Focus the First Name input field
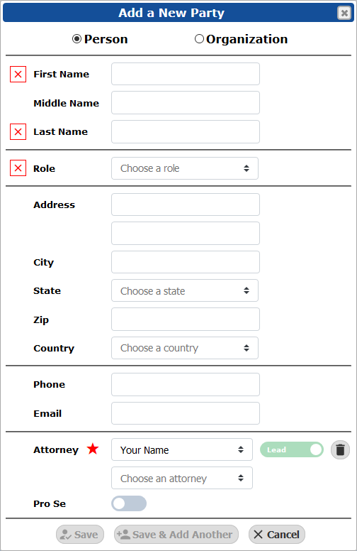This screenshot has height=551, width=357. [186, 74]
